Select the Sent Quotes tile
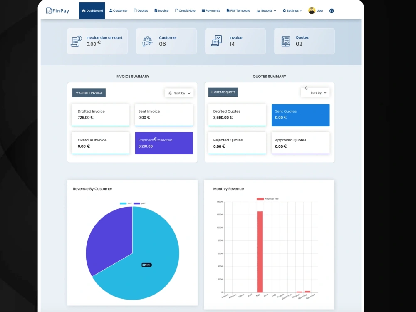The image size is (416, 312). pos(301,115)
